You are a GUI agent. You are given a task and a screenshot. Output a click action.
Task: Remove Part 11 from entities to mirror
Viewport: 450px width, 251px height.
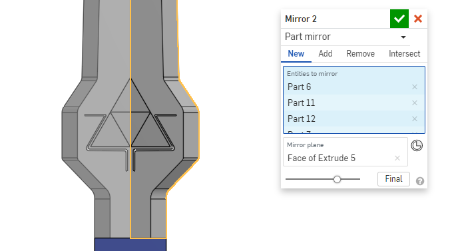(x=415, y=103)
